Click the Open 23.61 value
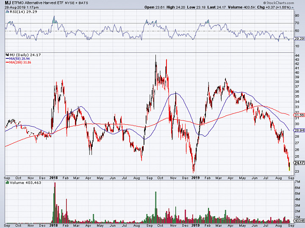 pyautogui.click(x=155, y=7)
